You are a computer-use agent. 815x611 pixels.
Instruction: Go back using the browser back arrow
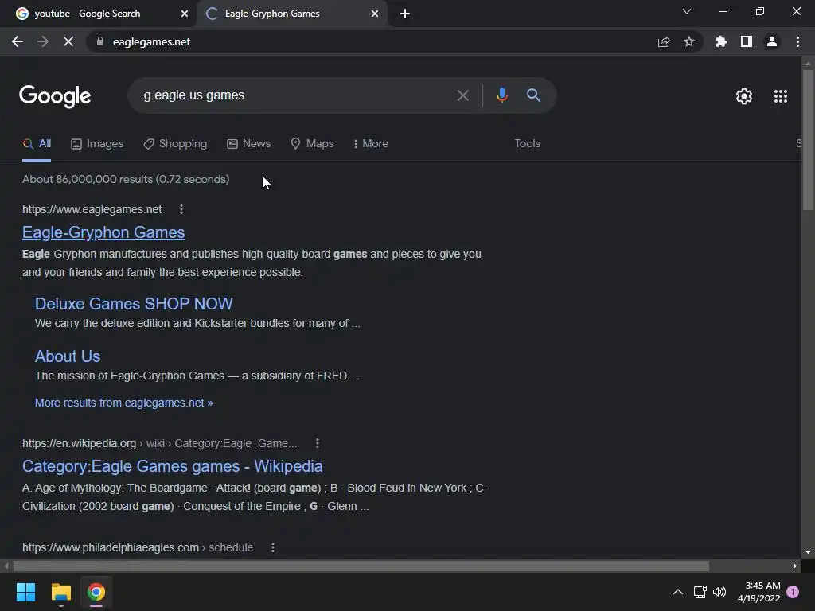(x=18, y=41)
